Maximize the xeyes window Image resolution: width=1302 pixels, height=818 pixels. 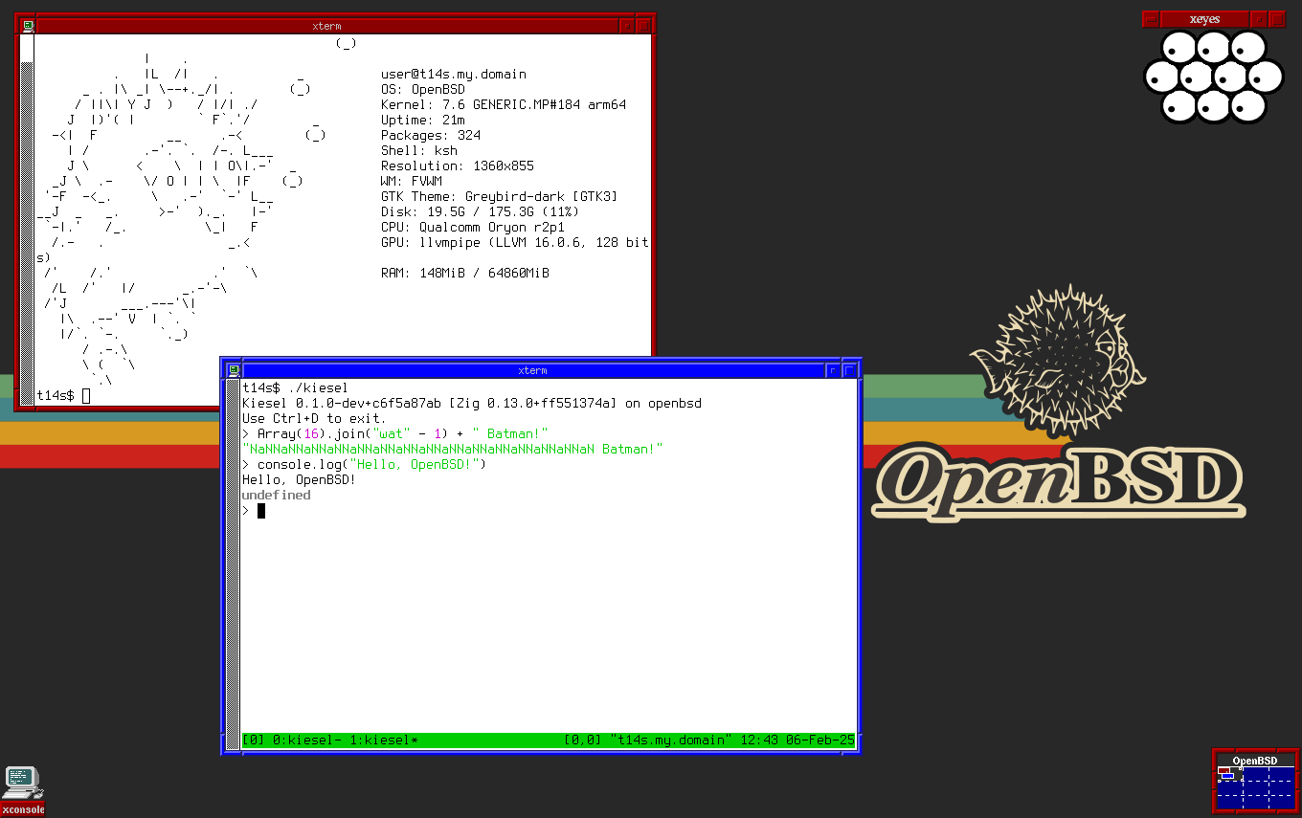(x=1277, y=18)
